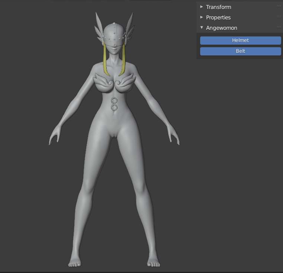Viewport: 283px width, 273px height.
Task: Select the lower belt ring on the torso
Action: (x=114, y=108)
